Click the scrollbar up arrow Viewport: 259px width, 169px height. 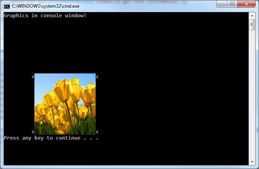coord(252,16)
